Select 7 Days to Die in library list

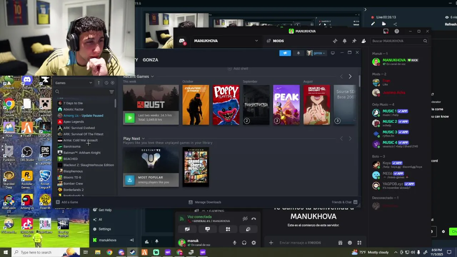[73, 103]
